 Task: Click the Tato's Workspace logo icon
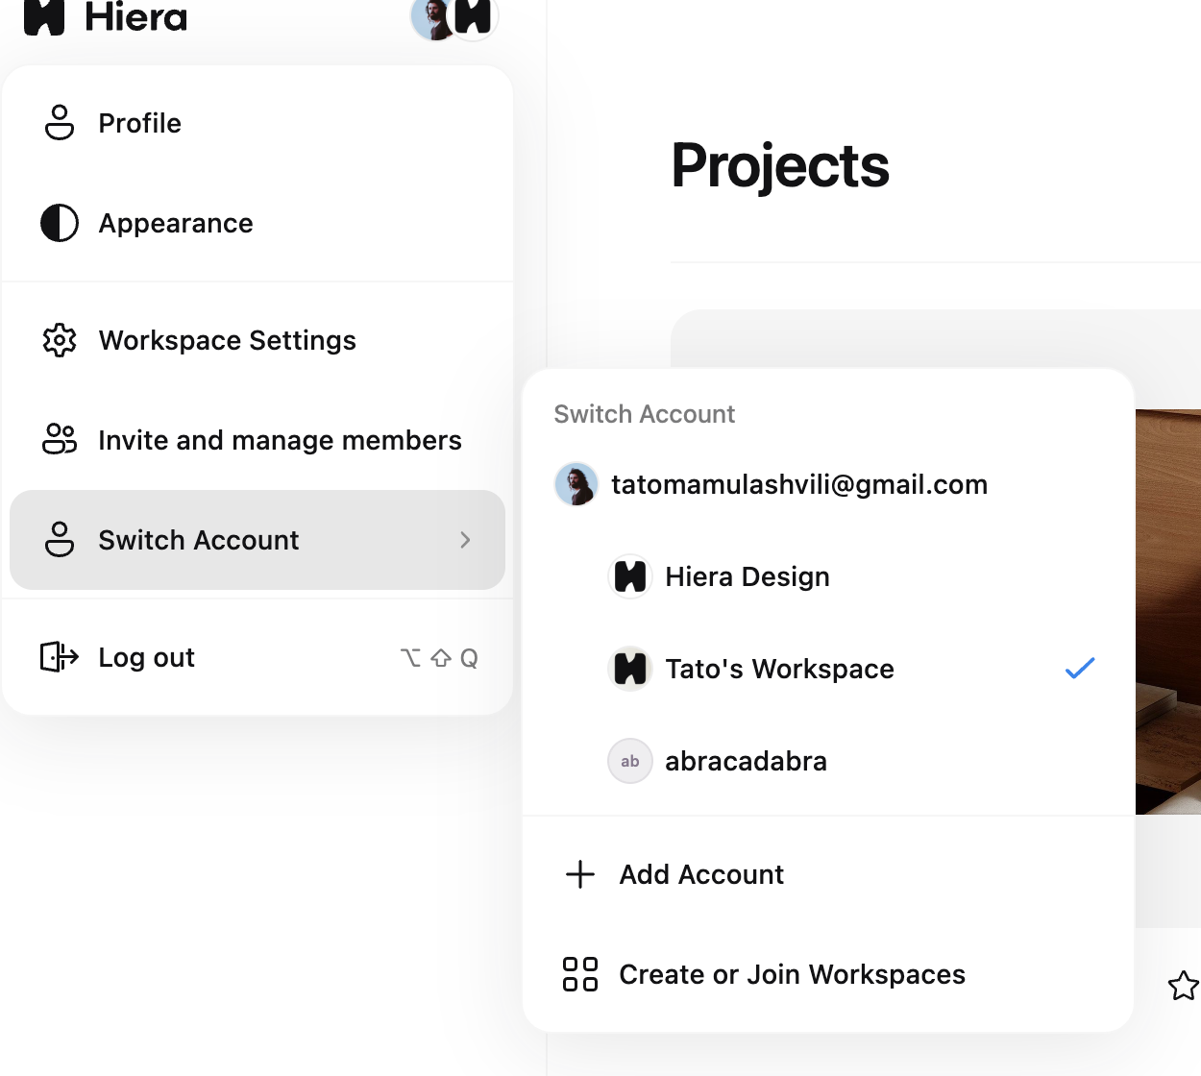(630, 669)
